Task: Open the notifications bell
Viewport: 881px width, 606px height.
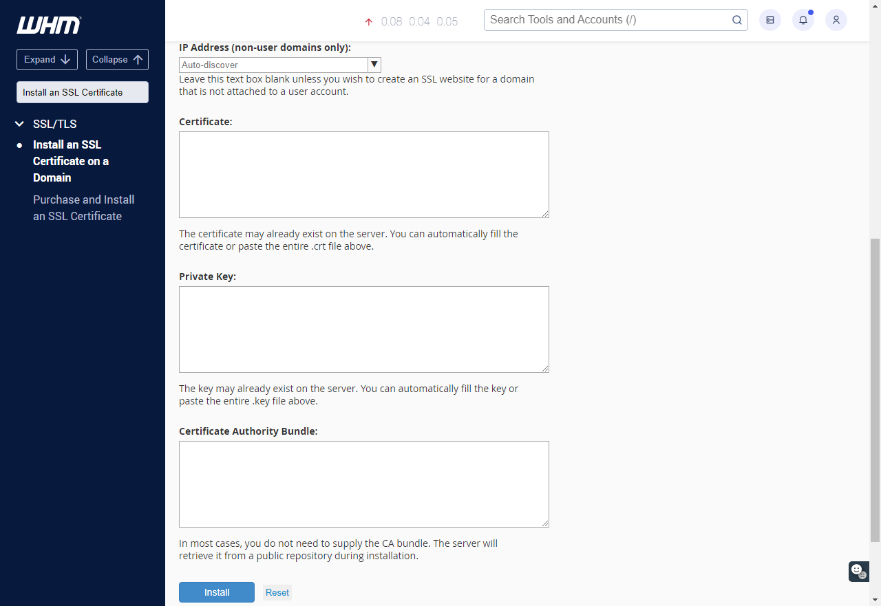Action: [803, 20]
